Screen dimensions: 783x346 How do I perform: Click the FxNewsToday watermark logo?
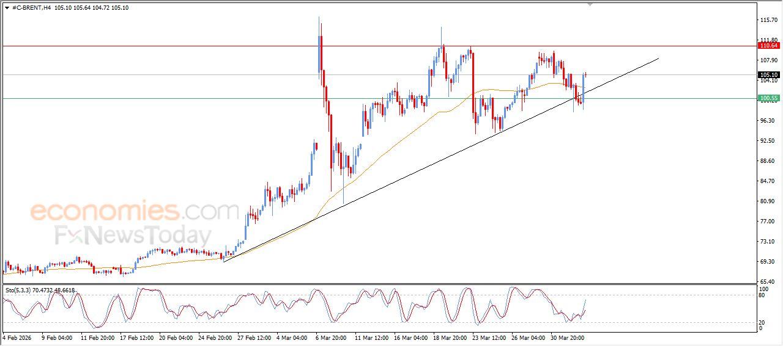(x=133, y=235)
